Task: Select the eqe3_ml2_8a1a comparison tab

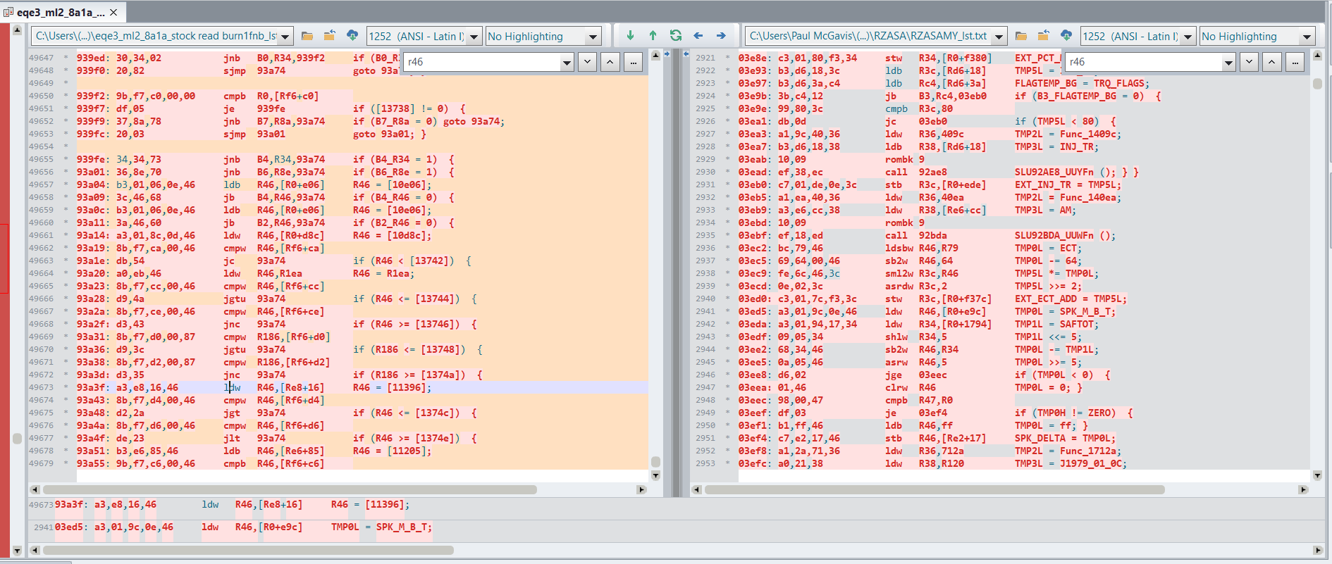Action: pyautogui.click(x=55, y=12)
